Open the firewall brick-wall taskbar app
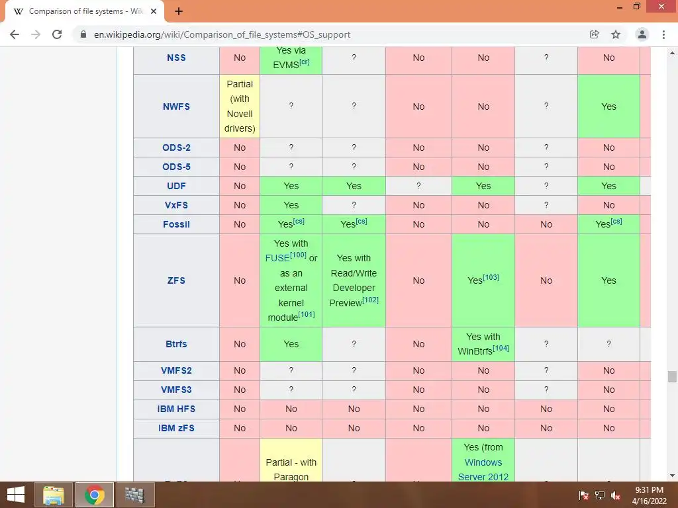This screenshot has width=678, height=508. click(x=135, y=495)
